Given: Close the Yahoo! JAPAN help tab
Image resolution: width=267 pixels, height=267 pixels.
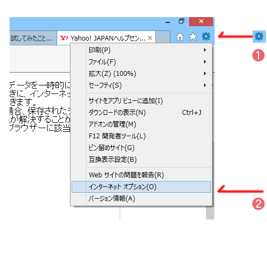Looking at the screenshot, I should tap(150, 38).
